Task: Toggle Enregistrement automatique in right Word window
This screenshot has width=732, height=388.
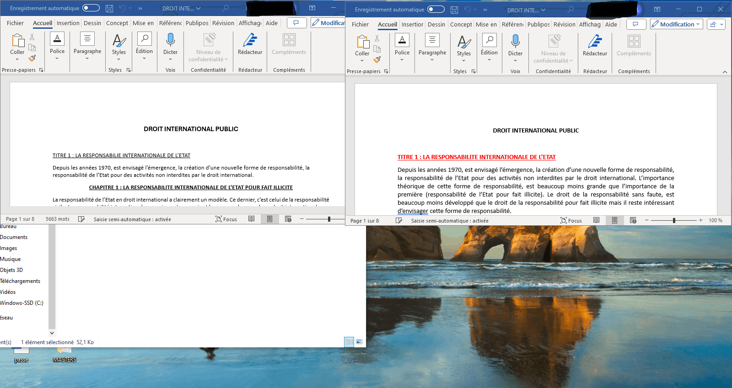Action: (436, 9)
